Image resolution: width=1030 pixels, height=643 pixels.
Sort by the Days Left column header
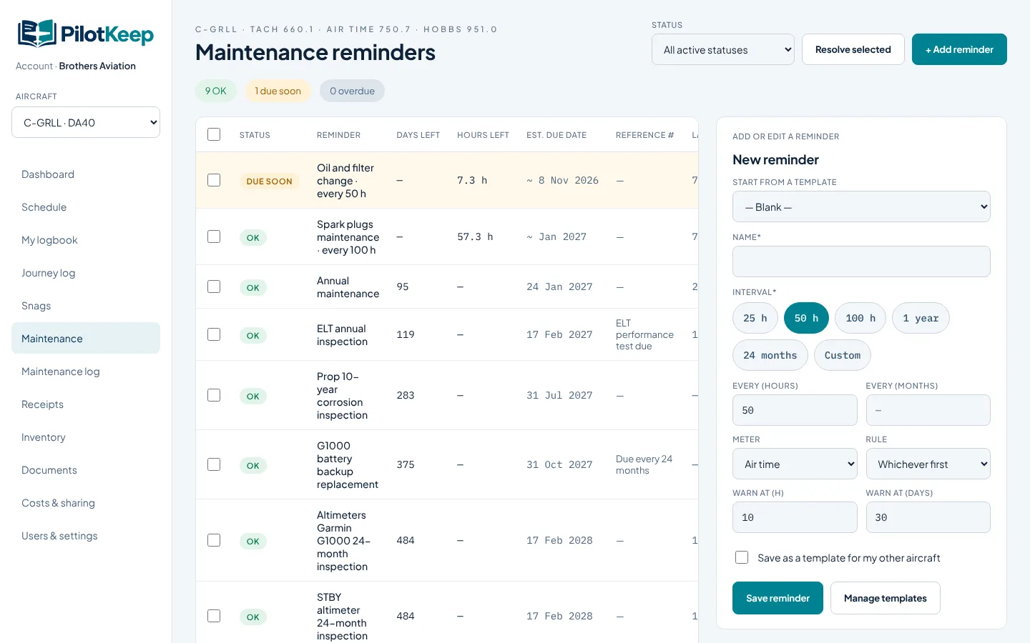click(x=418, y=135)
